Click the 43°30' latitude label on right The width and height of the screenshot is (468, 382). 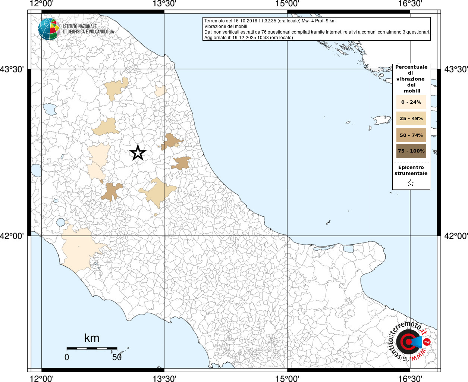(456, 69)
